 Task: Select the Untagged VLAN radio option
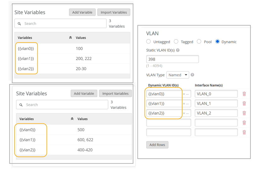tap(149, 42)
